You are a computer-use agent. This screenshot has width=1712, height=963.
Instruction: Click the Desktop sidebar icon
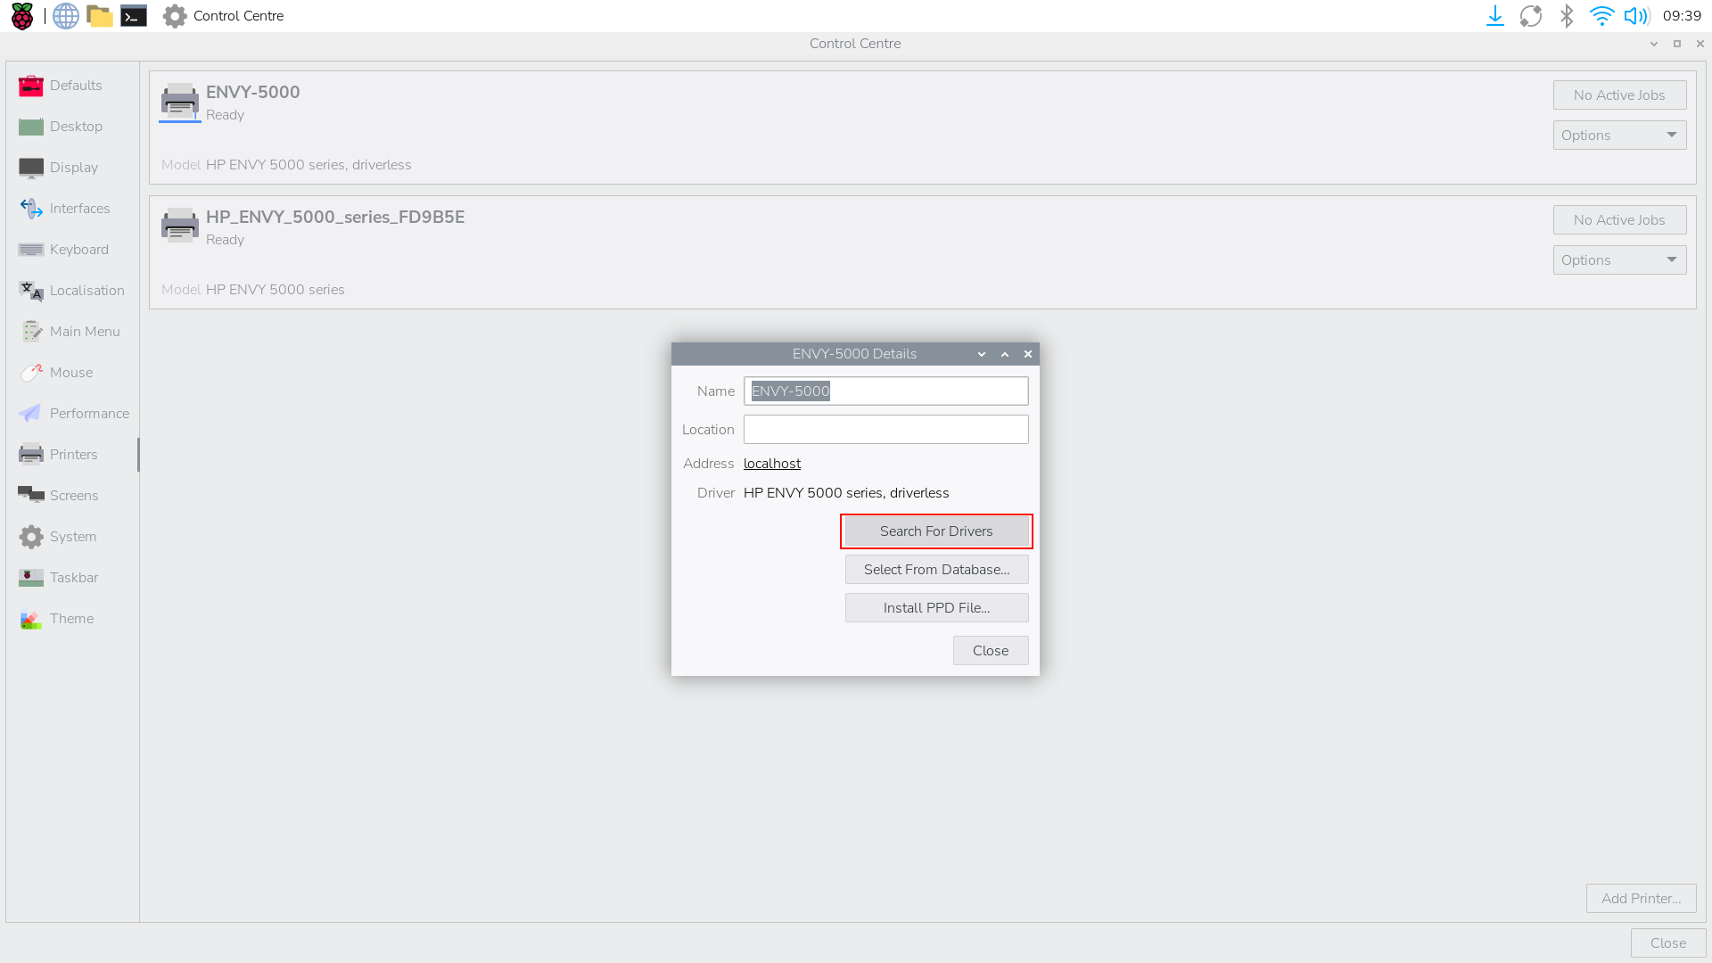(x=31, y=127)
